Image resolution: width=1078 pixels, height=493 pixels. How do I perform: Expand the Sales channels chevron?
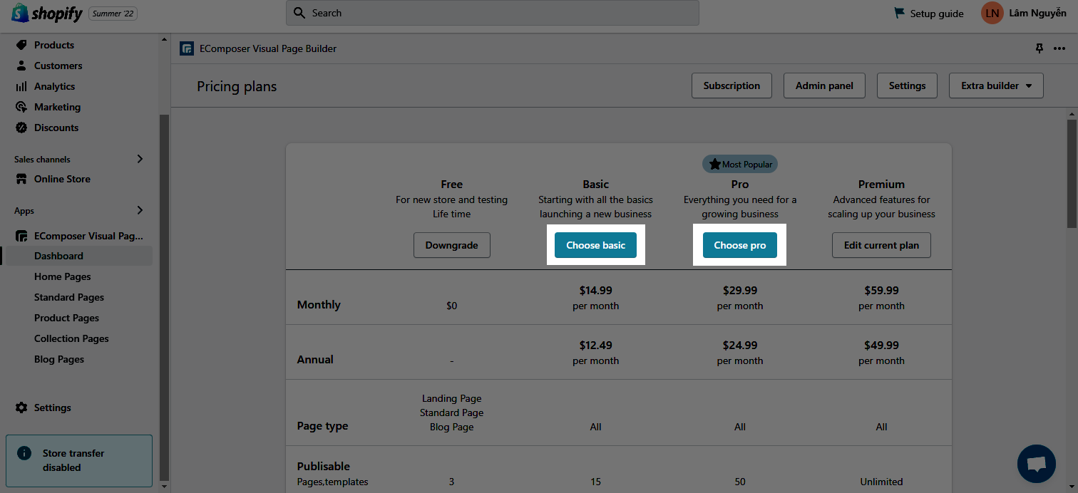coord(140,159)
